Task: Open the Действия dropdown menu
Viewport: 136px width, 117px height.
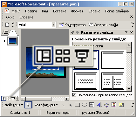Action: [14, 105]
